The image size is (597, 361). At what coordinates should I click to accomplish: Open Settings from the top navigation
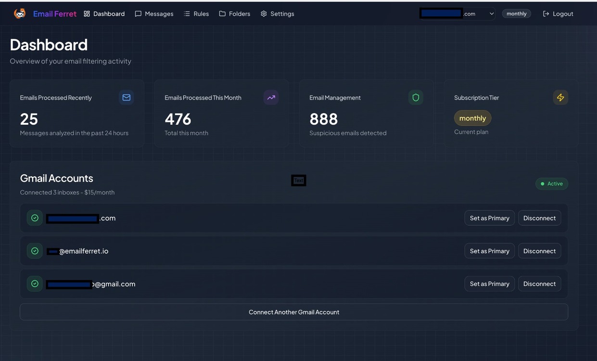[277, 13]
